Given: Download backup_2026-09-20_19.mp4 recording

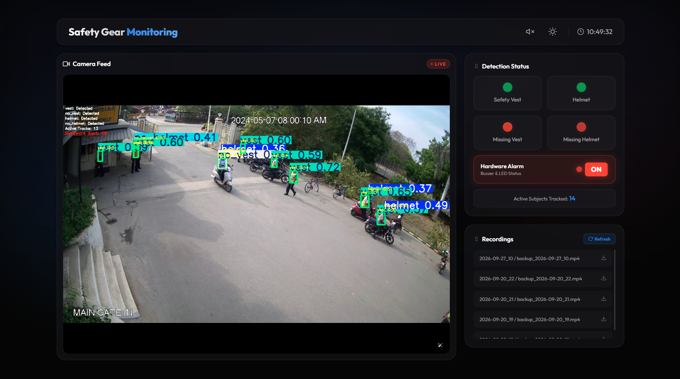Looking at the screenshot, I should click(x=604, y=319).
